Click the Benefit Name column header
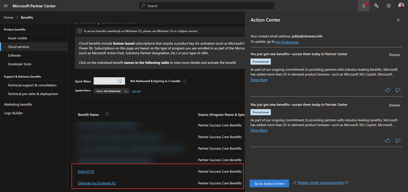This screenshot has width=408, height=192. point(88,114)
